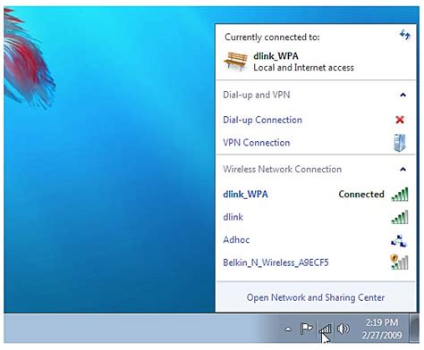Collapse the Wireless Network Connection section

(x=403, y=170)
